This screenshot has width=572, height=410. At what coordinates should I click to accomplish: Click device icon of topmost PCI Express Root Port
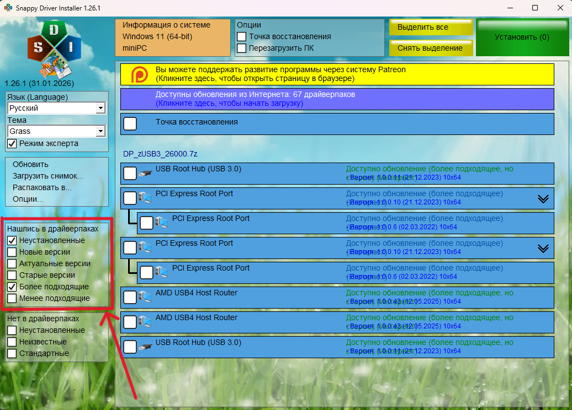click(x=145, y=198)
